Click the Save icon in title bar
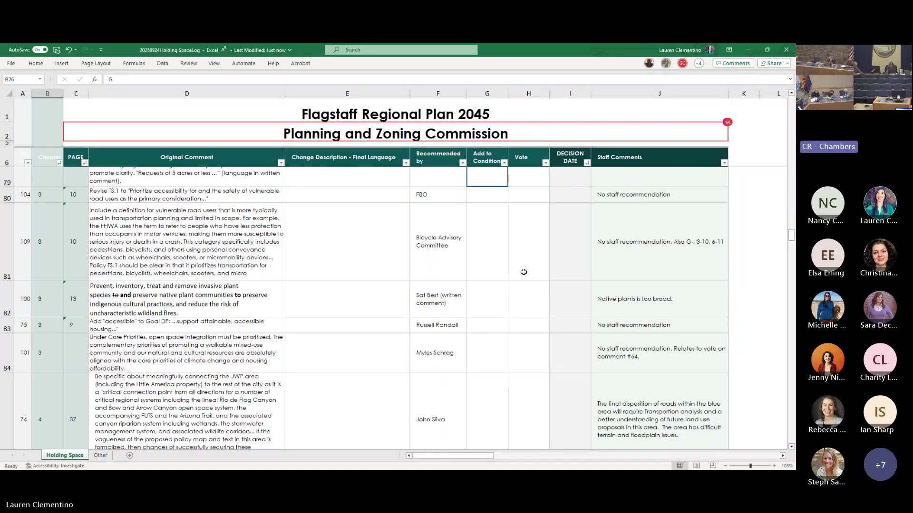 [57, 50]
